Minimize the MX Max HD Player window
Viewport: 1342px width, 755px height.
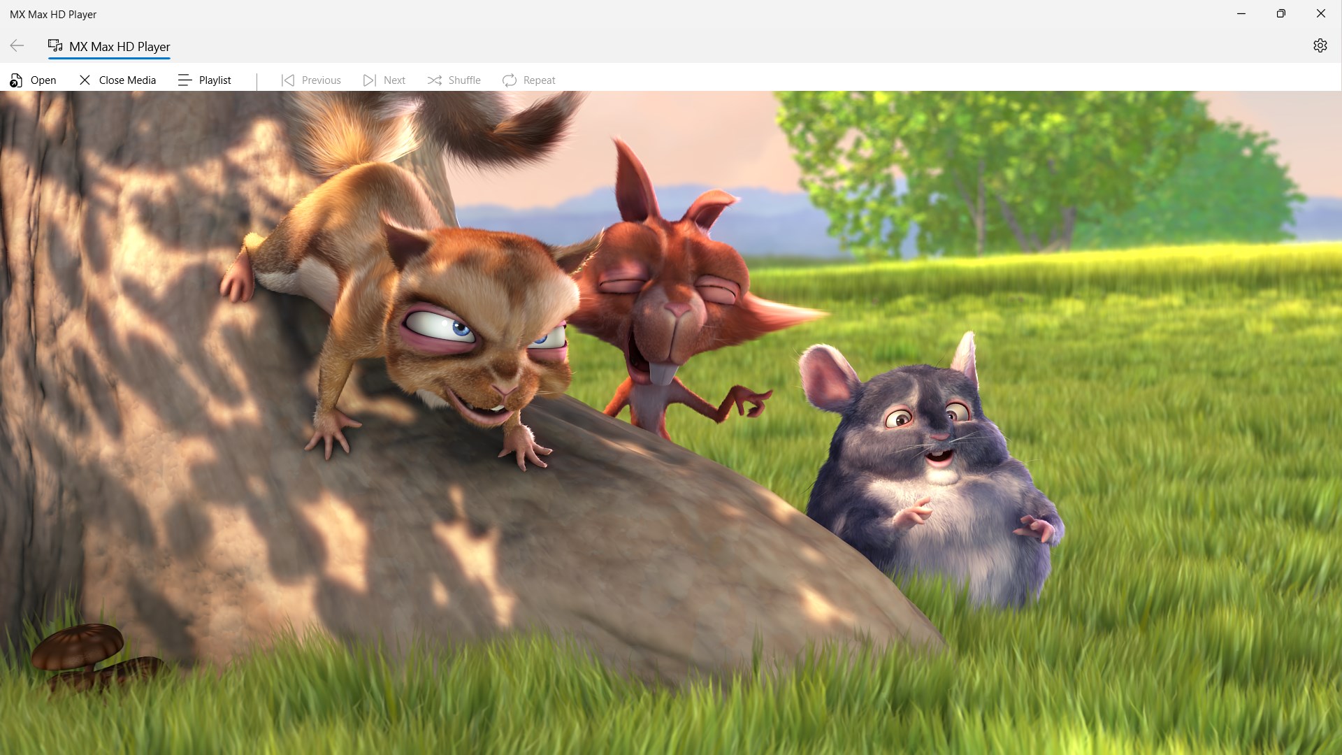point(1241,13)
